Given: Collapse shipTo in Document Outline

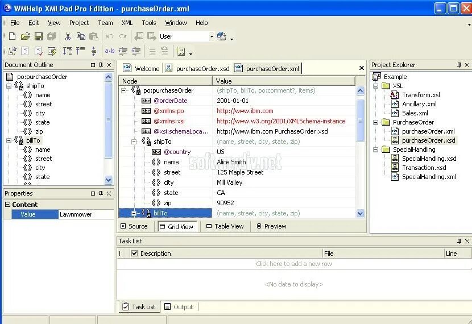Looking at the screenshot, I should [9, 86].
